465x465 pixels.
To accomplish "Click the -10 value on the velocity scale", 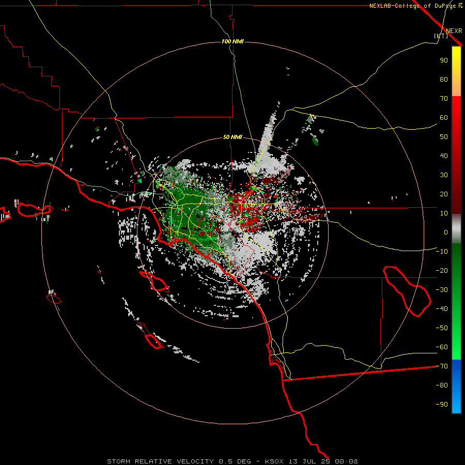I will pyautogui.click(x=442, y=252).
